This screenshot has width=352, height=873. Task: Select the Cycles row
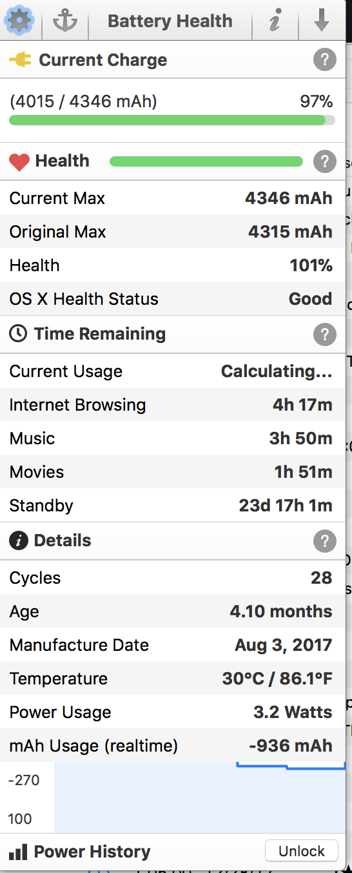point(172,577)
